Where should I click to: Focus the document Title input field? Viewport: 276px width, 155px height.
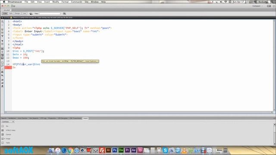click(x=50, y=13)
